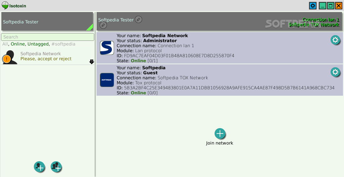Viewport: 344px width, 177px height.
Task: Click Softpedia Tester profile panel on left
Action: pos(47,21)
